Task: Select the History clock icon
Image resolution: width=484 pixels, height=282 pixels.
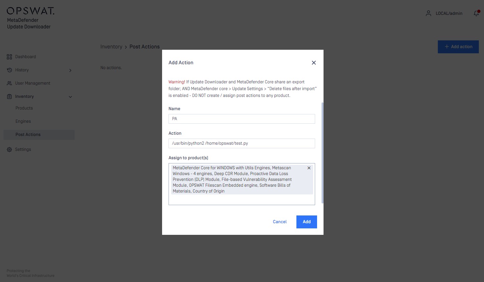Action: (x=9, y=70)
